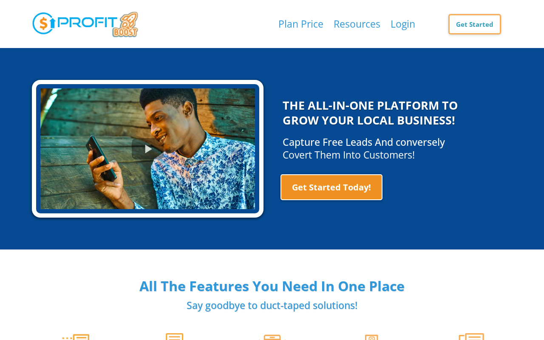Click the video thumbnail of man holding phone
544x340 pixels.
point(147,149)
